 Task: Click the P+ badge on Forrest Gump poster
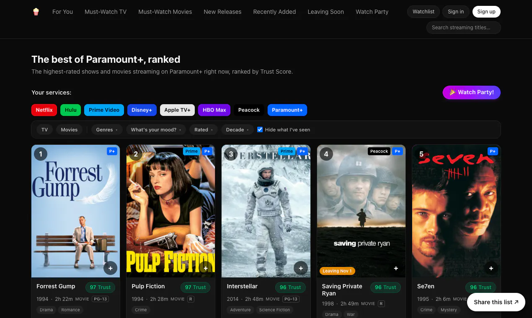[x=112, y=151]
